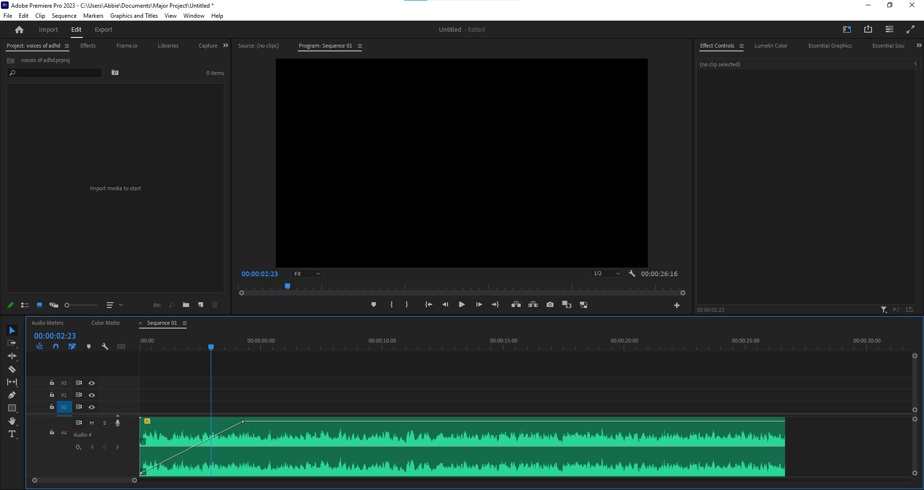Image resolution: width=924 pixels, height=490 pixels.
Task: Open the Fit zoom level dropdown
Action: 307,274
